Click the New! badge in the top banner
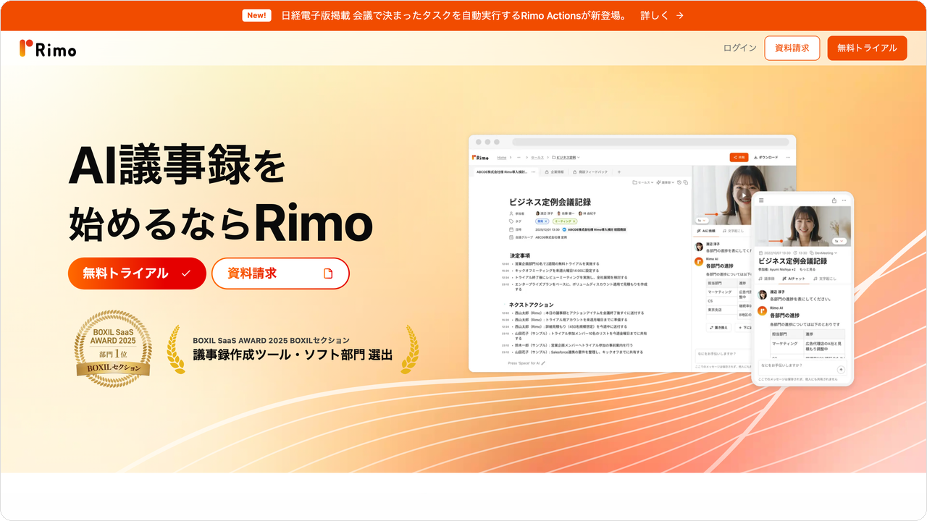Image resolution: width=927 pixels, height=521 pixels. click(x=256, y=15)
